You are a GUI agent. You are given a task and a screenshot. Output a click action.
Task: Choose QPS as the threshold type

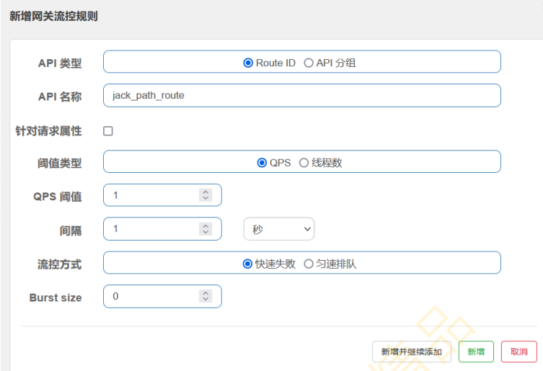pos(262,163)
